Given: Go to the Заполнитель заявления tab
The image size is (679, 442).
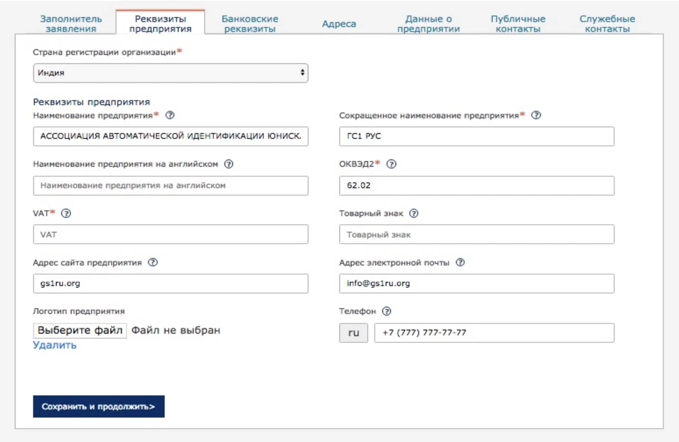Looking at the screenshot, I should pyautogui.click(x=71, y=24).
